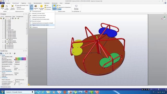Toggle visibility checkbox of assembly-asm3
The height and width of the screenshot is (94, 167).
click(4, 30)
